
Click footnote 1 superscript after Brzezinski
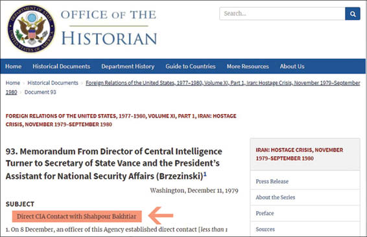tap(205, 174)
